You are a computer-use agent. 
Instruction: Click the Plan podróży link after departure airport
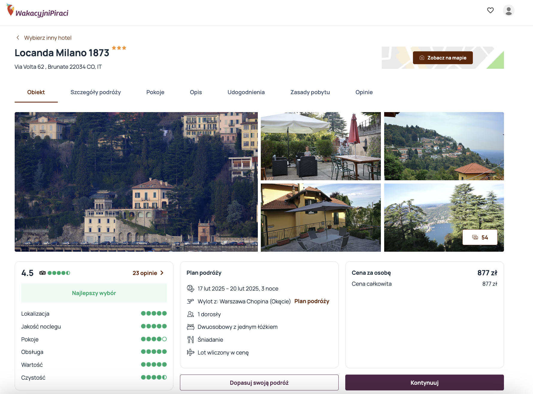click(x=312, y=301)
